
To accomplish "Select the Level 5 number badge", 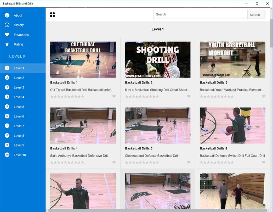I will (x=7, y=107).
